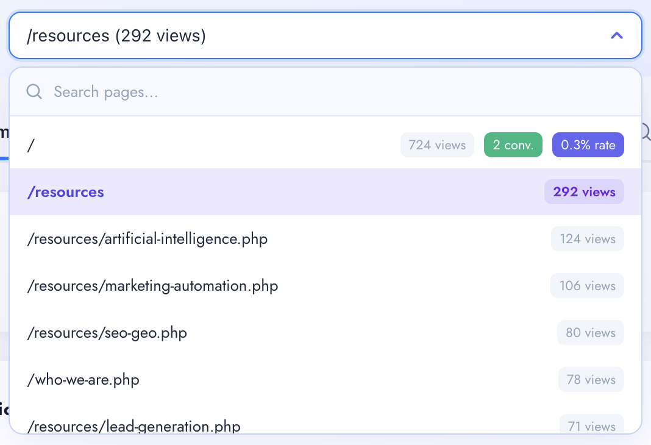Screen dimensions: 651x445
Task: Click the 71 views badge
Action: 592,425
